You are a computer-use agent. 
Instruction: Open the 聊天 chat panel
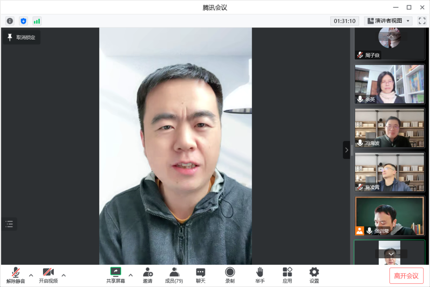(x=201, y=275)
